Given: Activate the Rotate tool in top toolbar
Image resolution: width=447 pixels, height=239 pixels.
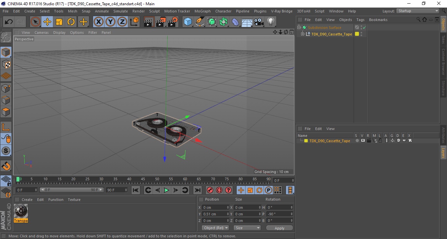Looking at the screenshot, I should tap(71, 22).
